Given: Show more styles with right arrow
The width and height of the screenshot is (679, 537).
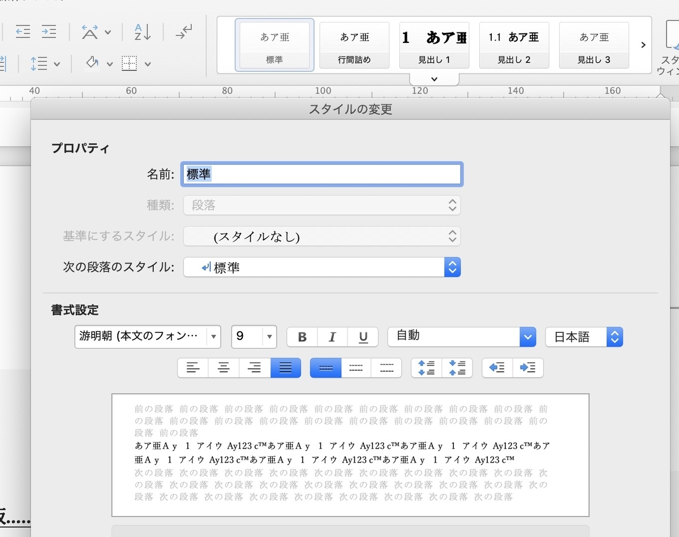Looking at the screenshot, I should point(643,45).
